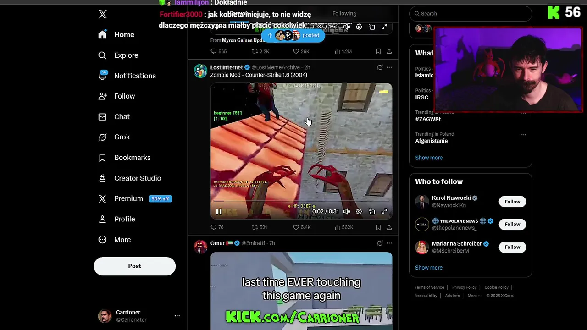This screenshot has height=330, width=587.
Task: Follow Marianna Schreiber
Action: [512, 247]
